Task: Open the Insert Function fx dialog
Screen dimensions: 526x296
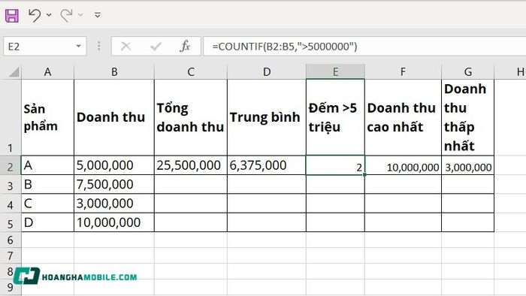Action: tap(185, 47)
